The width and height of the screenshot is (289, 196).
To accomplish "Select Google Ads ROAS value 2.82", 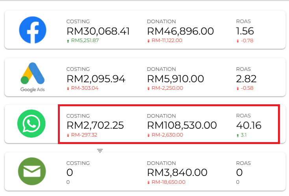I will point(246,79).
